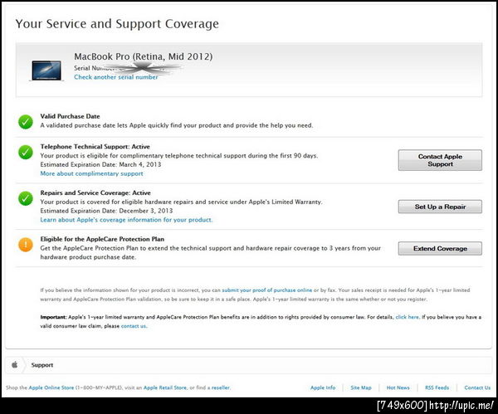Click green checkmark beside Valid Purchase Date
The width and height of the screenshot is (498, 414).
pos(26,122)
